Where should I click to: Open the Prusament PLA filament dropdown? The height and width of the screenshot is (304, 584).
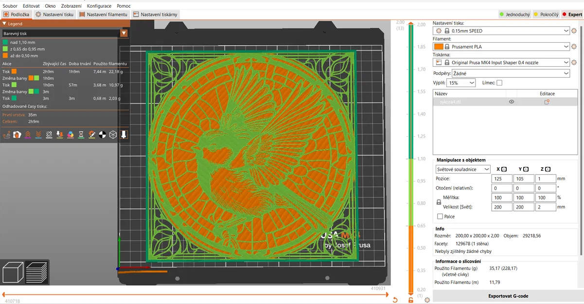[501, 47]
